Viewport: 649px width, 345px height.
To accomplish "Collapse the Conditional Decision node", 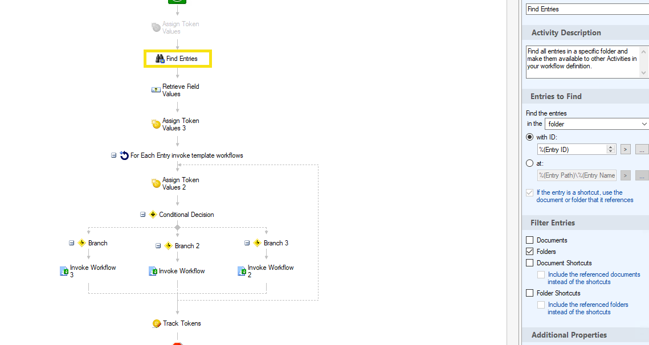I will [x=142, y=214].
